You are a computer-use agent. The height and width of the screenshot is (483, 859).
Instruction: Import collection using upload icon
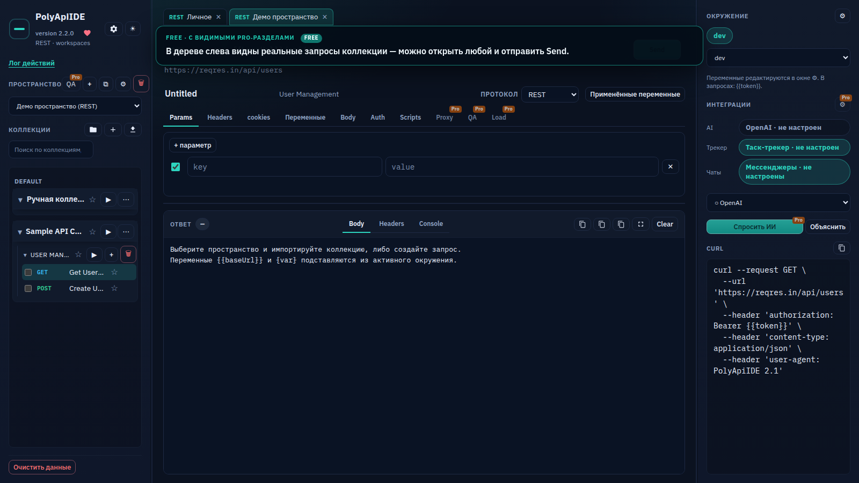(x=133, y=129)
